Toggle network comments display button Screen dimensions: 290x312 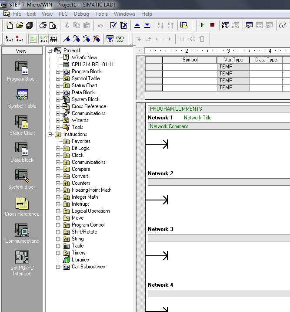pos(43,39)
